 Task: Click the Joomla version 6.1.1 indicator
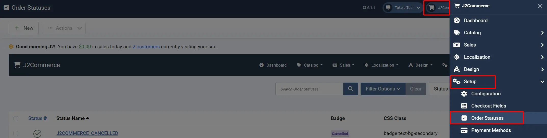[x=369, y=8]
